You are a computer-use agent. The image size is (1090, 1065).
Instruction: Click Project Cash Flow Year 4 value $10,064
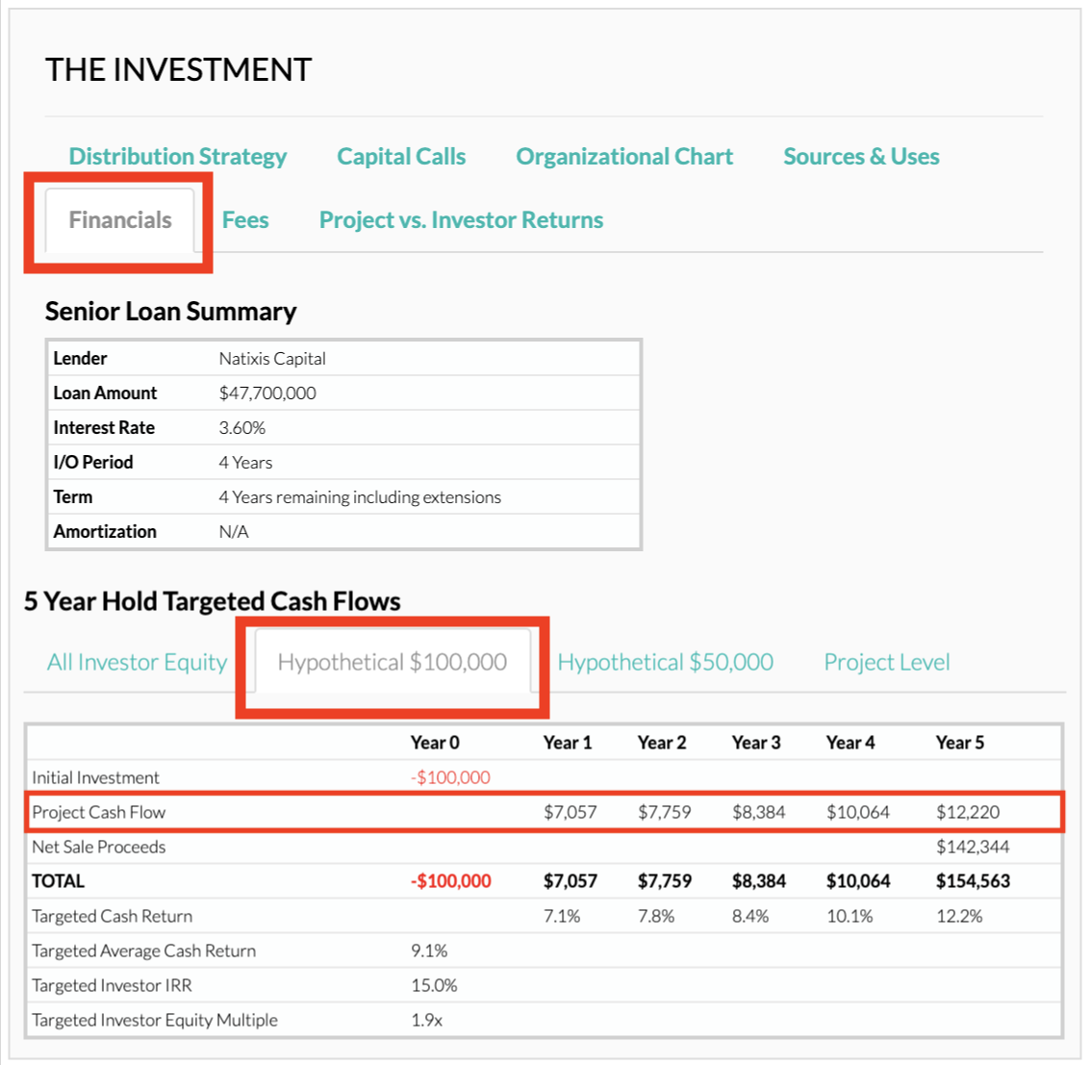point(858,812)
